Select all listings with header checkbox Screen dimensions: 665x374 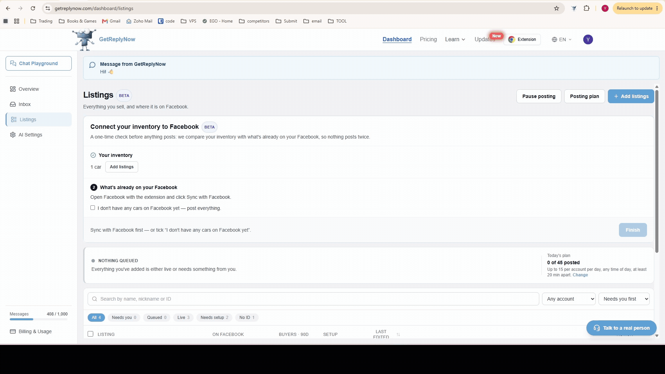[x=90, y=334]
